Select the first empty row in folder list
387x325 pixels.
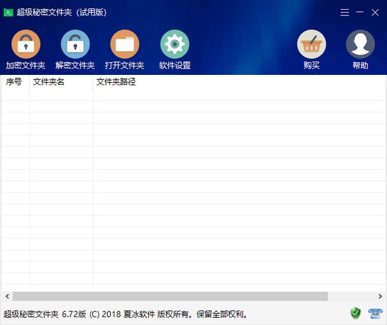tap(193, 95)
